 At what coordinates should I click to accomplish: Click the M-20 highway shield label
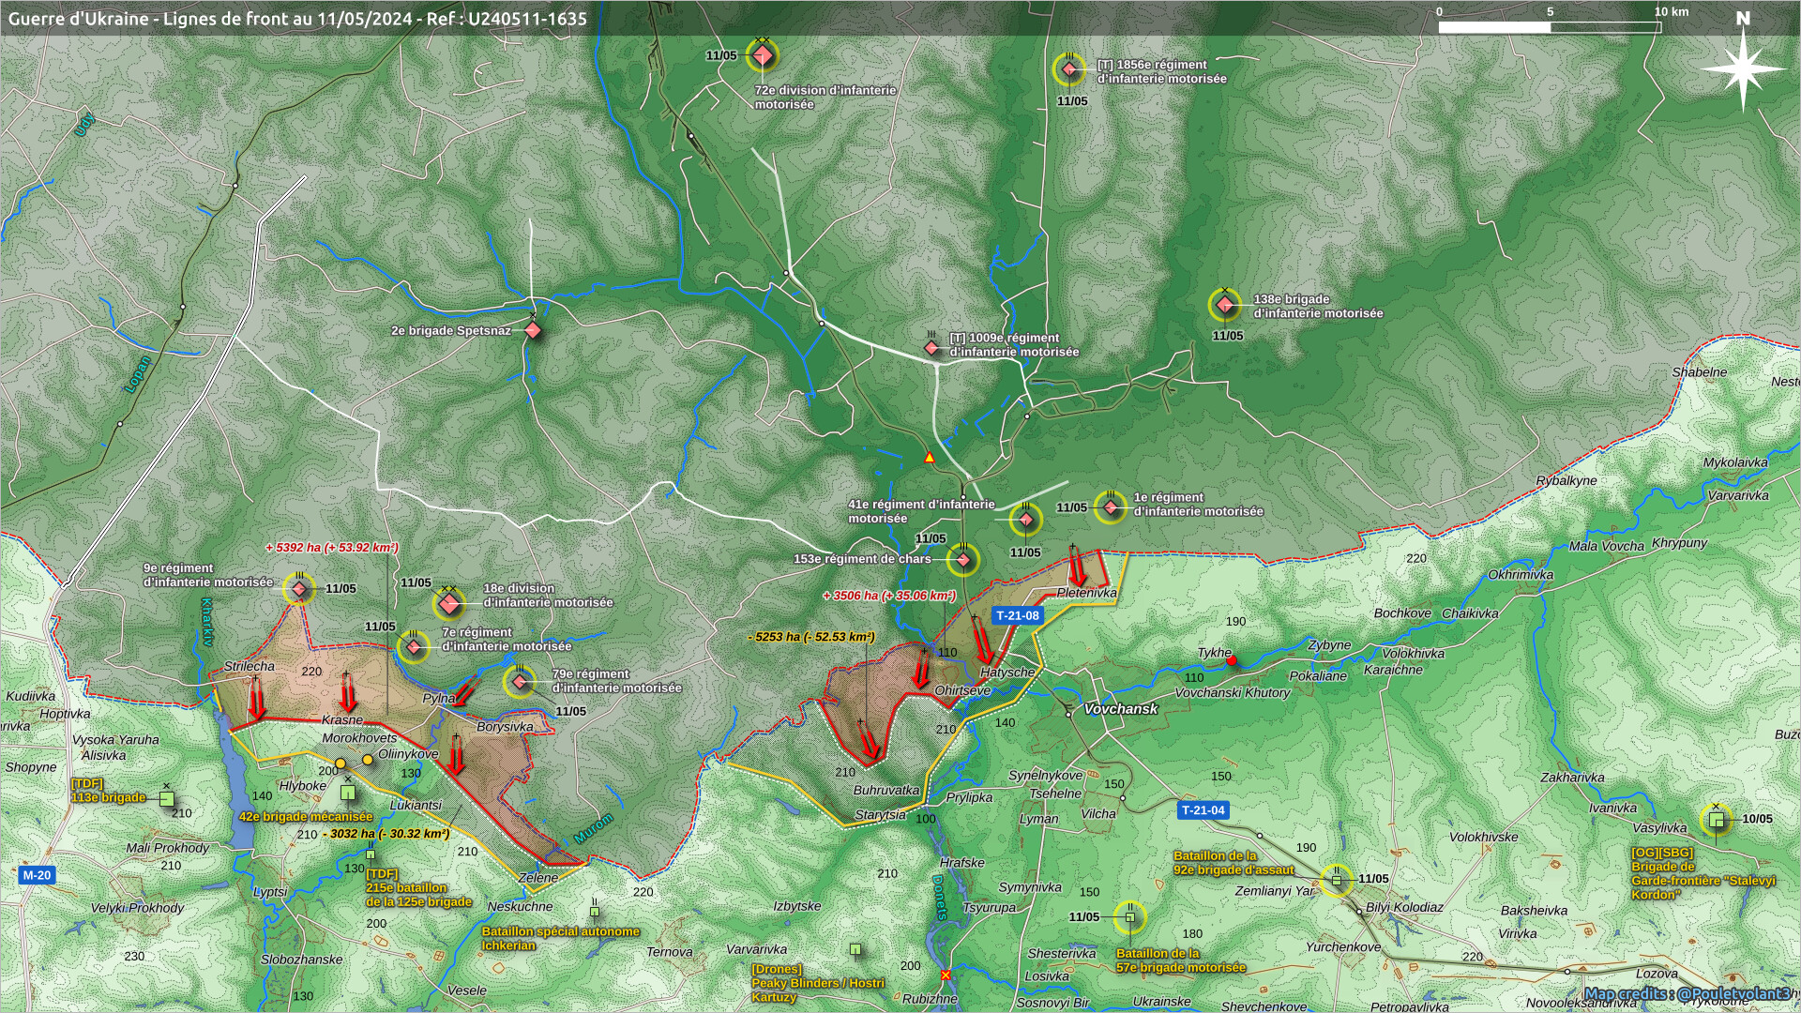pyautogui.click(x=37, y=875)
